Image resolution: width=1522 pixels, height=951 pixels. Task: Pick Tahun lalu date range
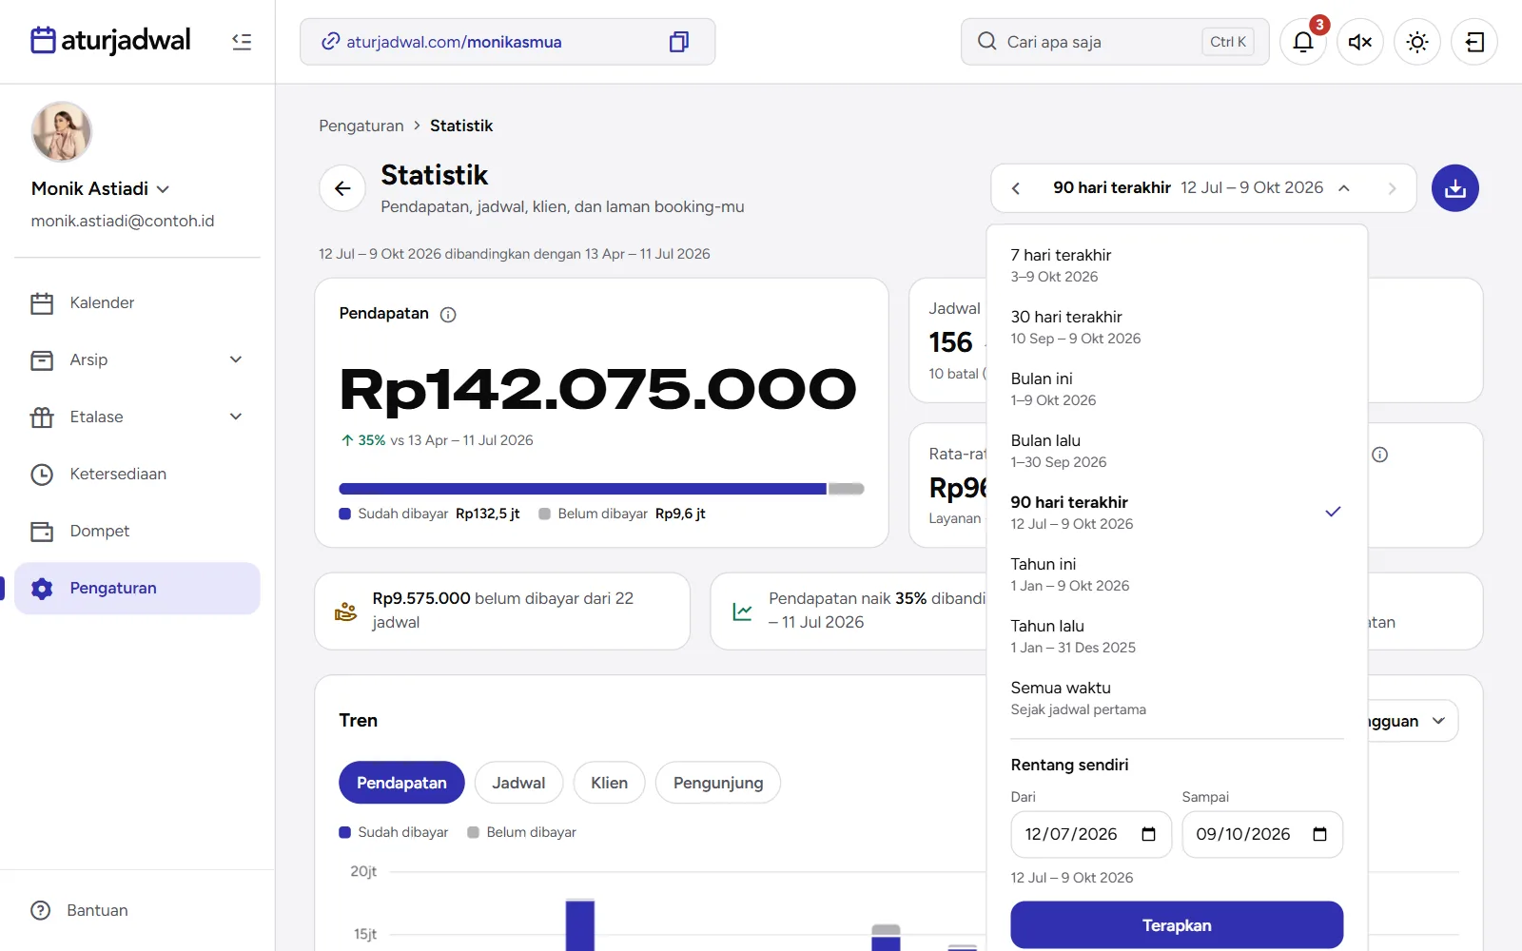tap(1177, 636)
